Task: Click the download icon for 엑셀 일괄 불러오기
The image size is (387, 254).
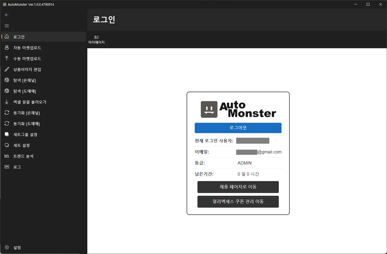Action: [x=7, y=102]
